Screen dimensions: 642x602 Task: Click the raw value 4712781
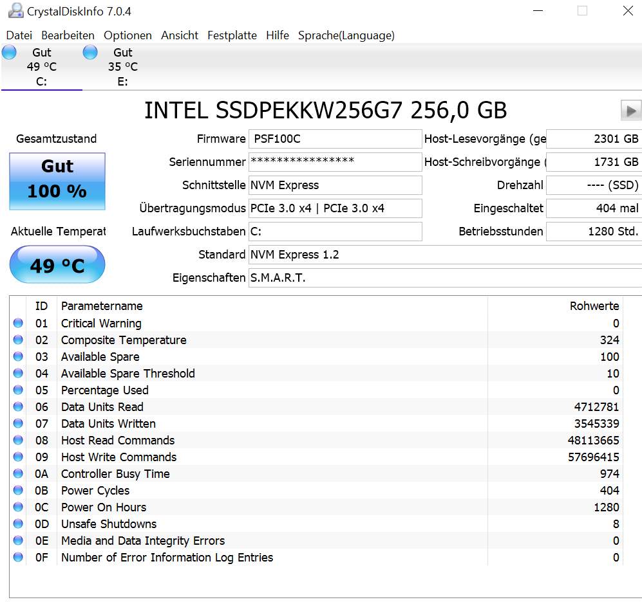(596, 407)
